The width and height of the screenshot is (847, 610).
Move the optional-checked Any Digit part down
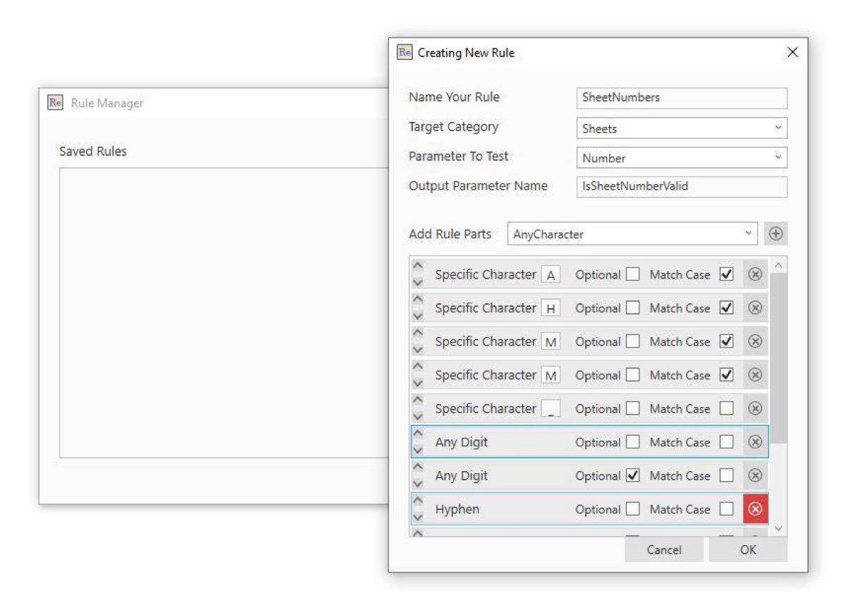coord(417,484)
